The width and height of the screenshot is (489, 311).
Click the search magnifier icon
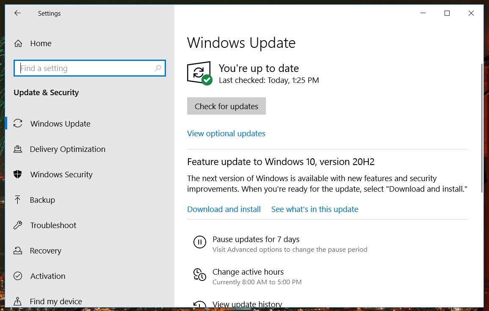tap(158, 68)
